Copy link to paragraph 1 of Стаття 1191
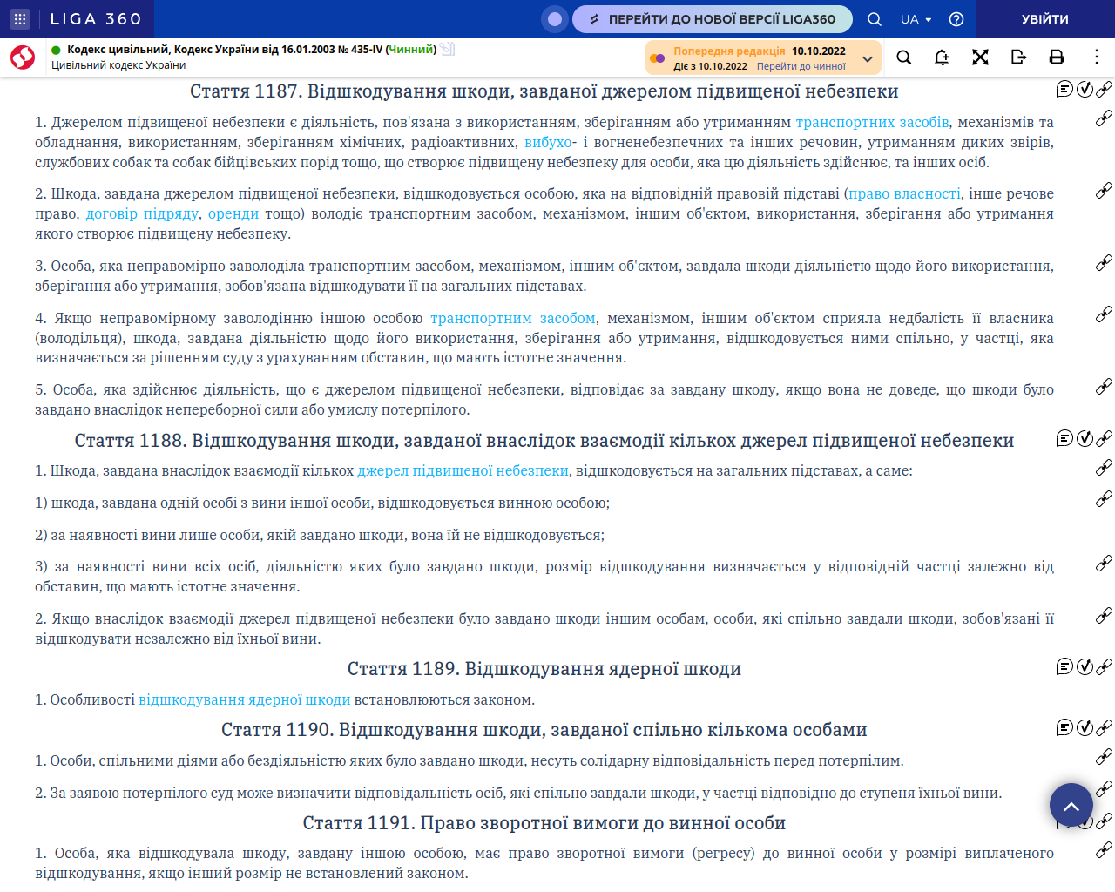Viewport: 1115px width, 892px height. pyautogui.click(x=1104, y=849)
